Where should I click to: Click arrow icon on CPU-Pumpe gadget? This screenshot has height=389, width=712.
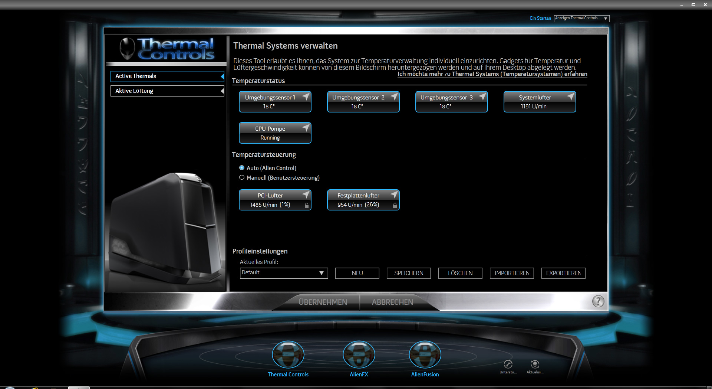(306, 128)
